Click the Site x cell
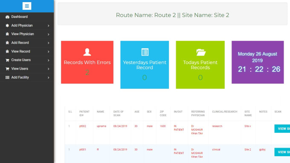Viewport: 290px width, 163px height. click(247, 126)
